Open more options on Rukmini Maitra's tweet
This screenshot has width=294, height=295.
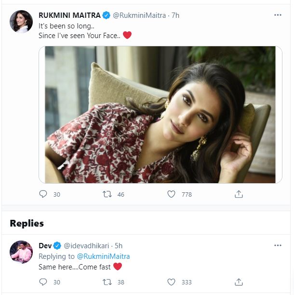click(278, 15)
